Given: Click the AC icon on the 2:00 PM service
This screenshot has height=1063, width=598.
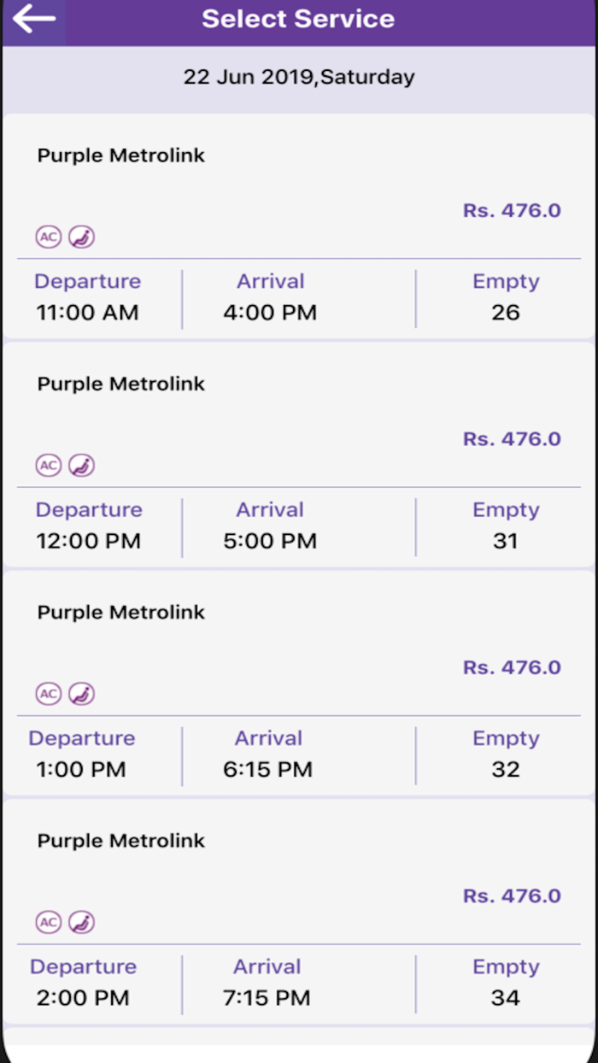Looking at the screenshot, I should pyautogui.click(x=49, y=922).
